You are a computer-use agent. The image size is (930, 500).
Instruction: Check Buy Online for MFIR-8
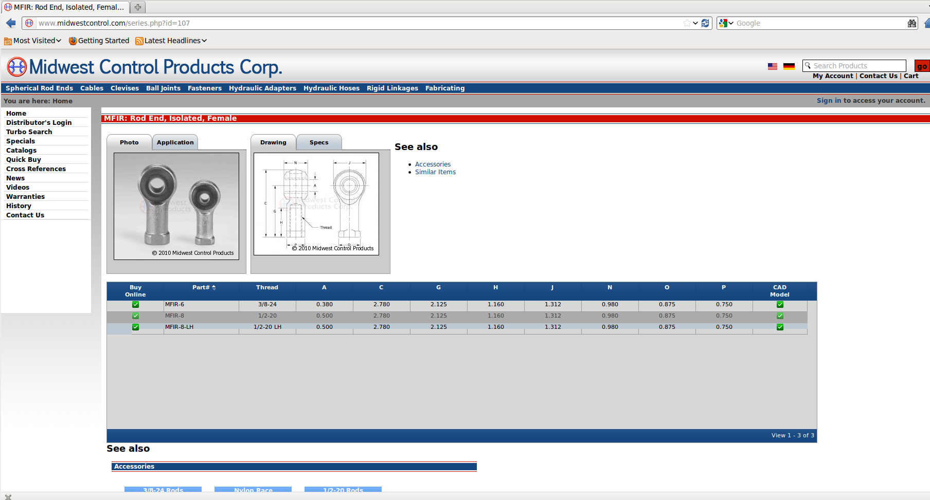point(135,316)
